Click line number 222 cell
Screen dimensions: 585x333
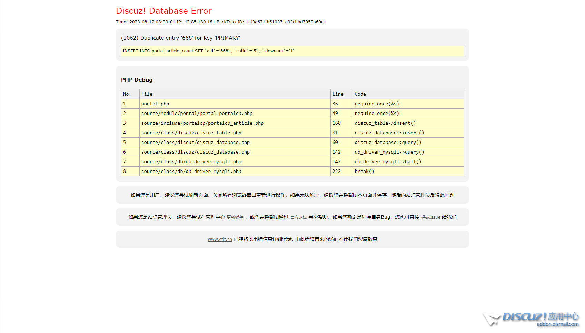coord(341,172)
